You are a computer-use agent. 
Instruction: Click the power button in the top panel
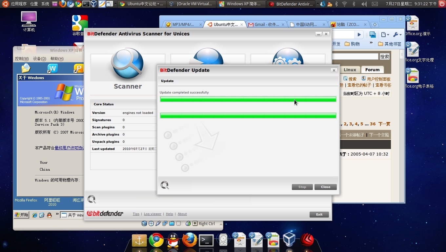pyautogui.click(x=442, y=4)
